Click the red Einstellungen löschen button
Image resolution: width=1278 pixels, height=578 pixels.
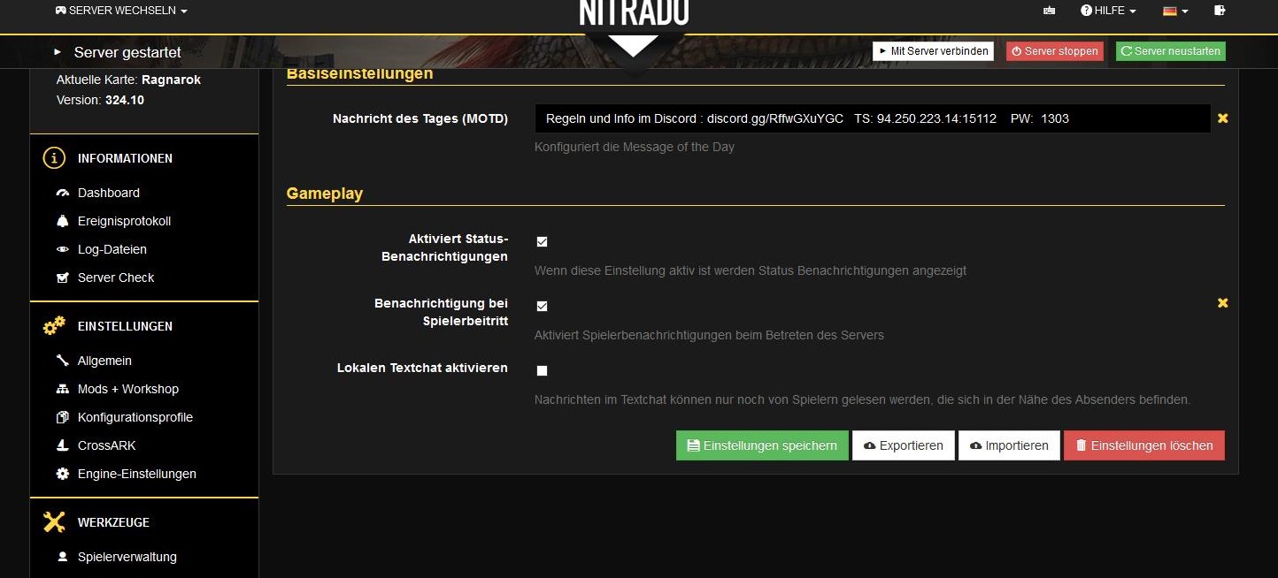pos(1144,445)
